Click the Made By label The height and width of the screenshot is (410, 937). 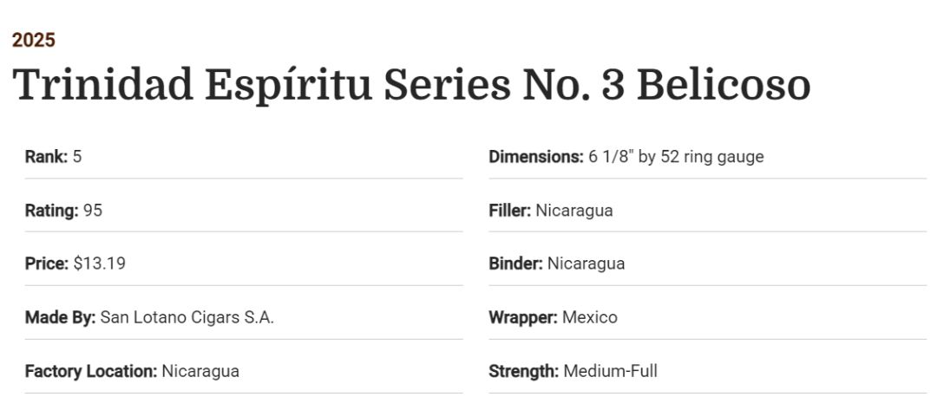[x=60, y=317]
